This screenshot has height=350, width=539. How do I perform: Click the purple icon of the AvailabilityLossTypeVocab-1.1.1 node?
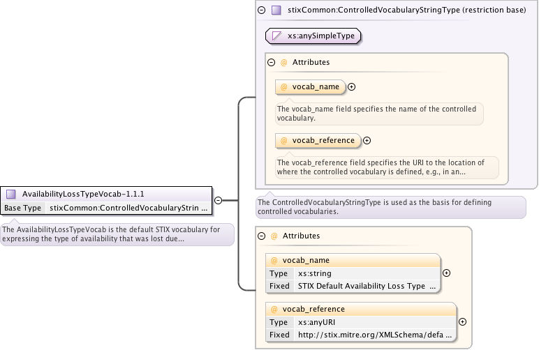pos(11,195)
